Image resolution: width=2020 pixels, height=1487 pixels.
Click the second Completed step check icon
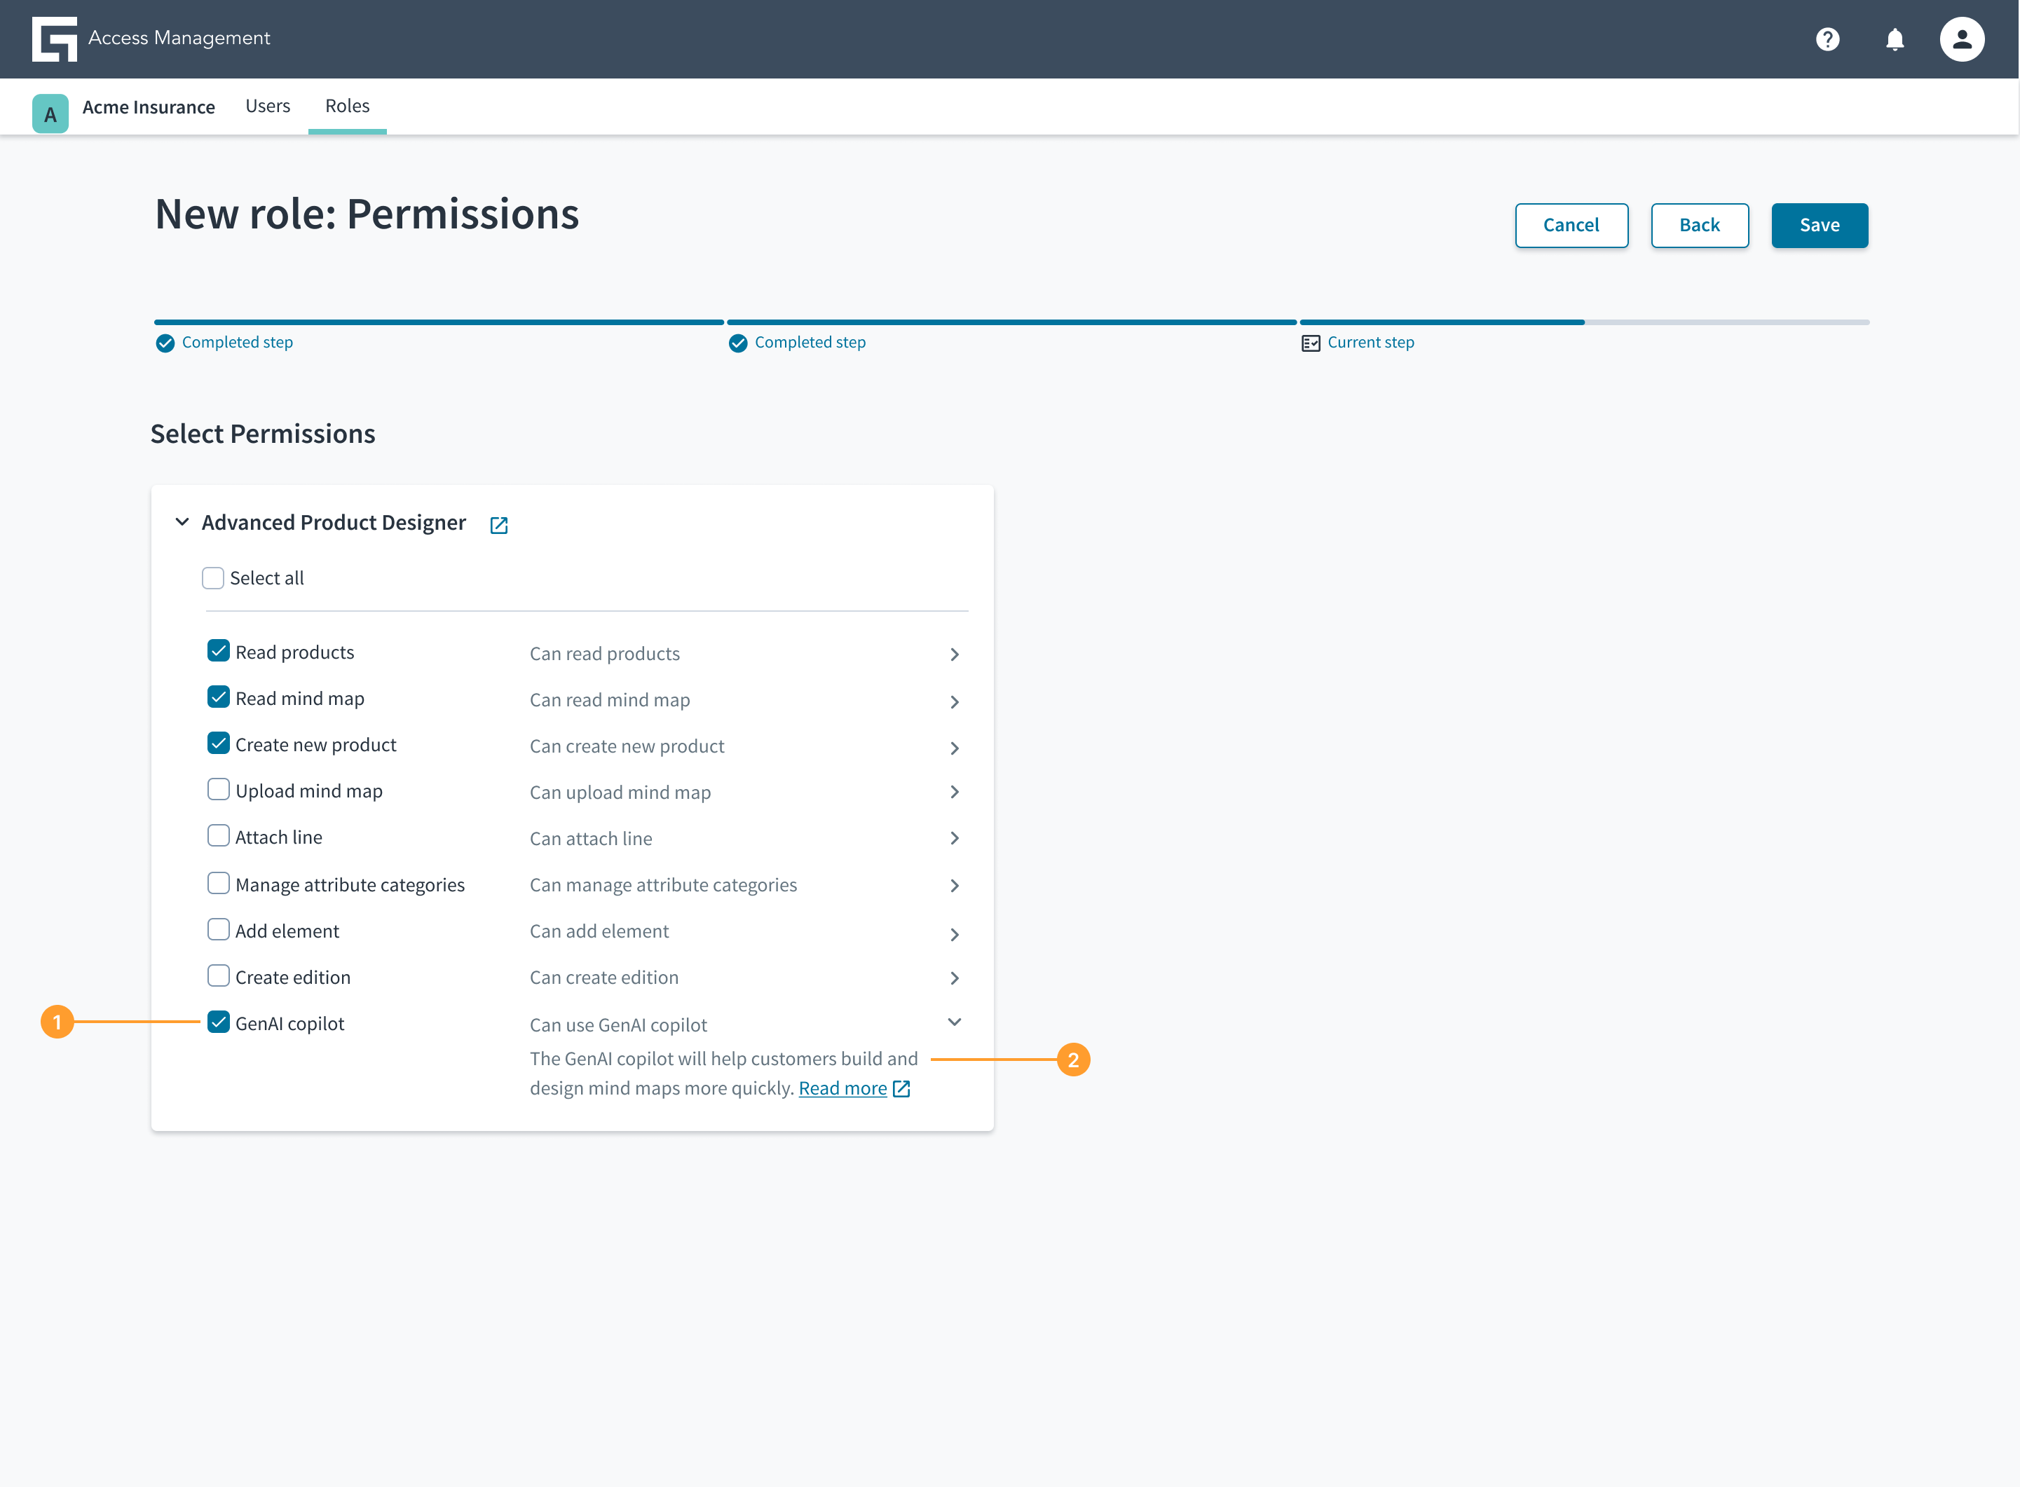(738, 343)
